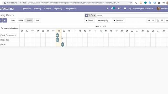
Task: Click the Table row label
Action: (x=3, y=44)
